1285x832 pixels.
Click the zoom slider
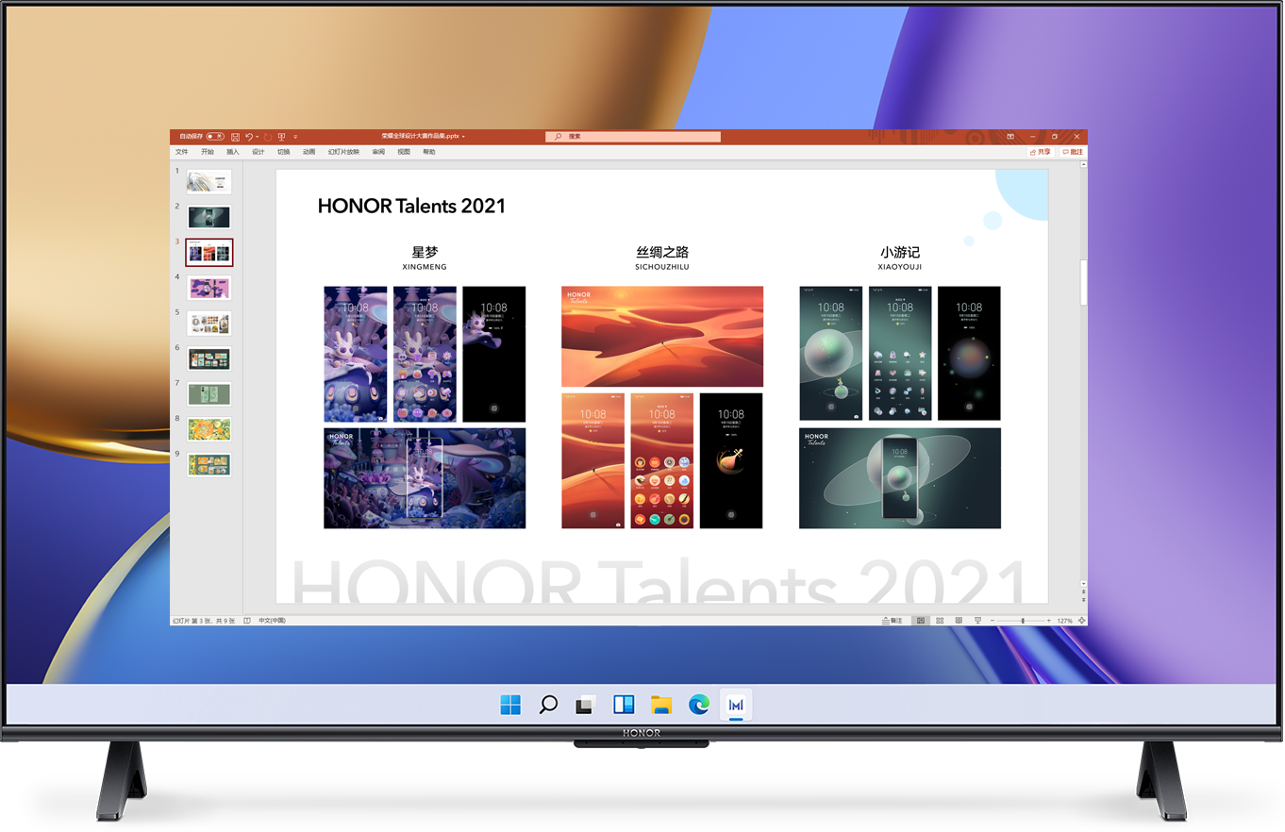(1023, 621)
